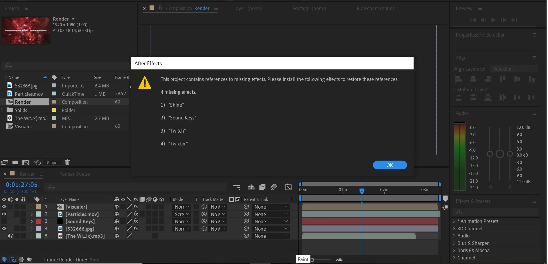Open Align Layers to Selection dropdown
This screenshot has height=264, width=548.
pyautogui.click(x=513, y=69)
